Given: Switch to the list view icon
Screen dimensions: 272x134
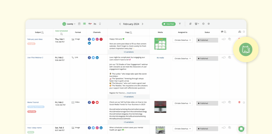Looking at the screenshot, I should point(84,24).
